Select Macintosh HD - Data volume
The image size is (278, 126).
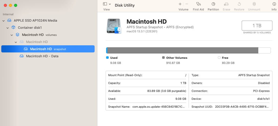click(42, 56)
